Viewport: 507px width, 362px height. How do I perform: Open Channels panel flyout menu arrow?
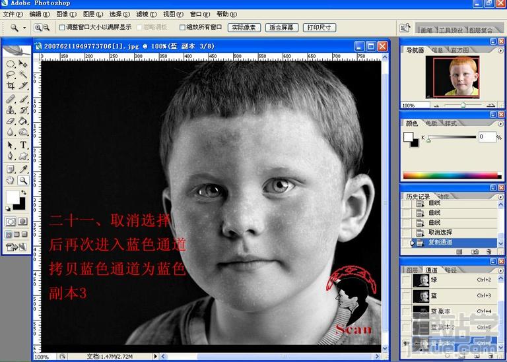pyautogui.click(x=500, y=270)
